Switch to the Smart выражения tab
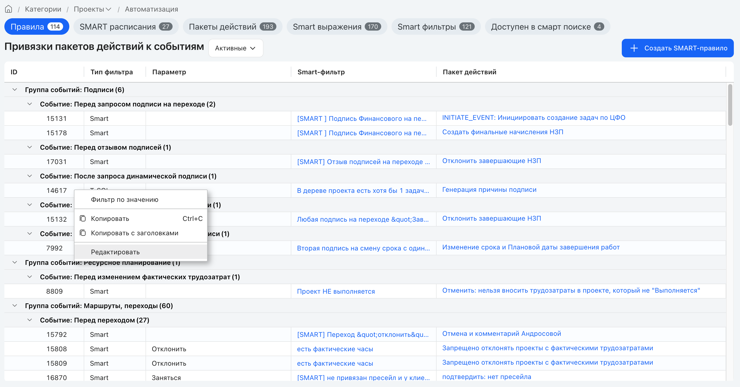The image size is (740, 387). 337,27
